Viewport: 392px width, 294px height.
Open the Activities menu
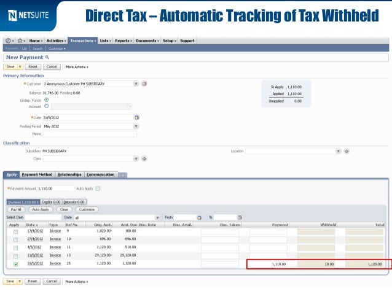(x=56, y=41)
